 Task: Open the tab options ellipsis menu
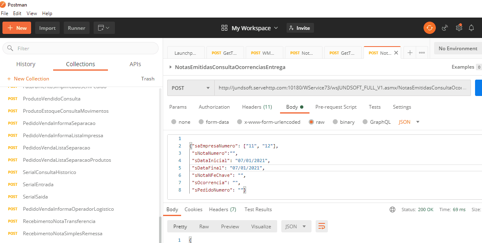(422, 53)
